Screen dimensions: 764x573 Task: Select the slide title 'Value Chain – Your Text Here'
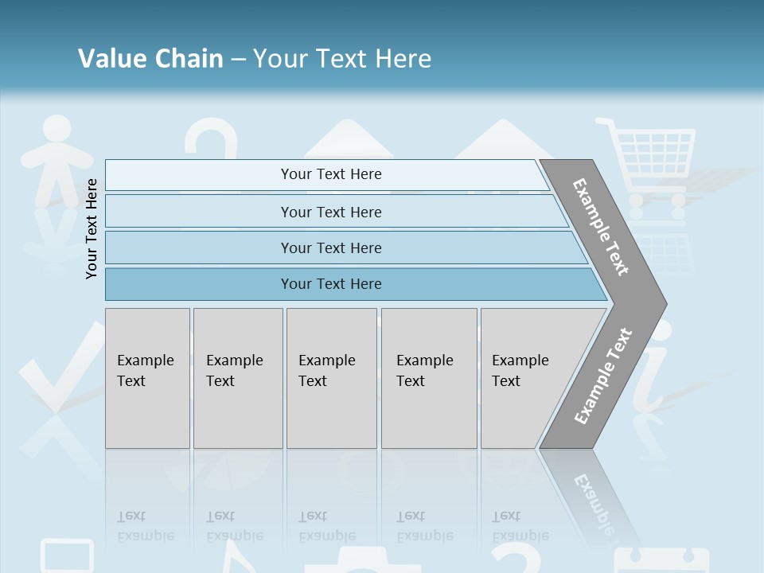click(255, 58)
